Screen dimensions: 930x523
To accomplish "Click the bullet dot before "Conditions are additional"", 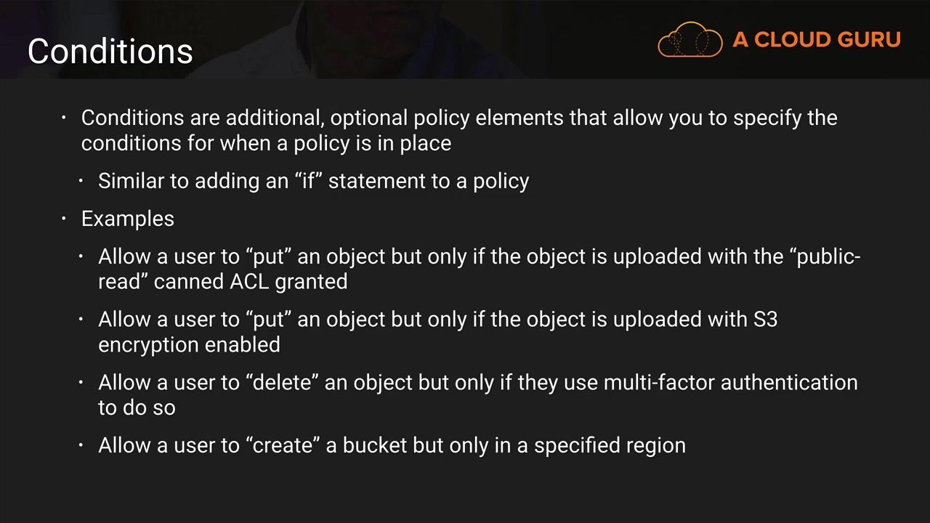I will click(64, 118).
